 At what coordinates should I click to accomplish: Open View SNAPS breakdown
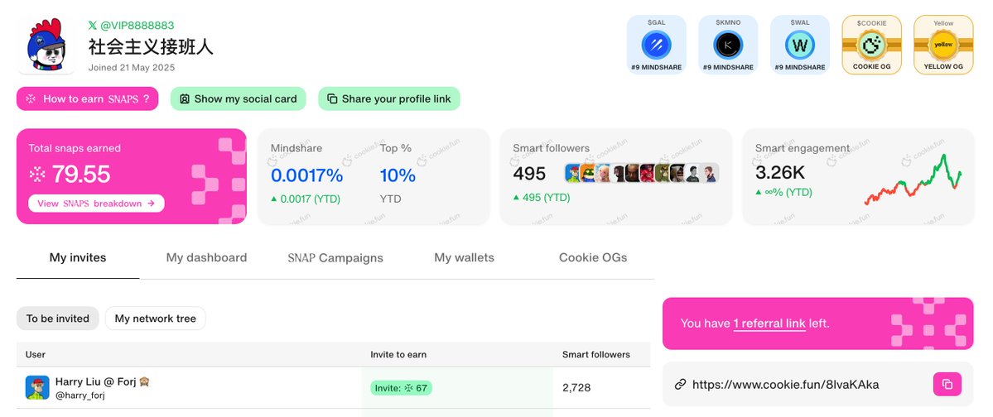click(x=96, y=203)
